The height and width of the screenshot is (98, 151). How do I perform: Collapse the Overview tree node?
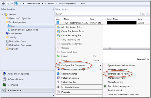pyautogui.click(x=2, y=14)
